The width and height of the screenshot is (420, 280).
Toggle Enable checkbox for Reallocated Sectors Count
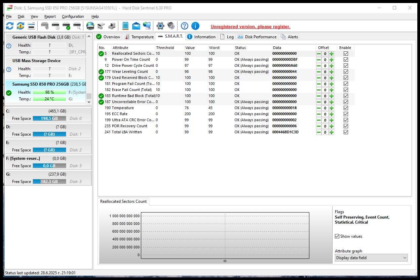point(346,54)
